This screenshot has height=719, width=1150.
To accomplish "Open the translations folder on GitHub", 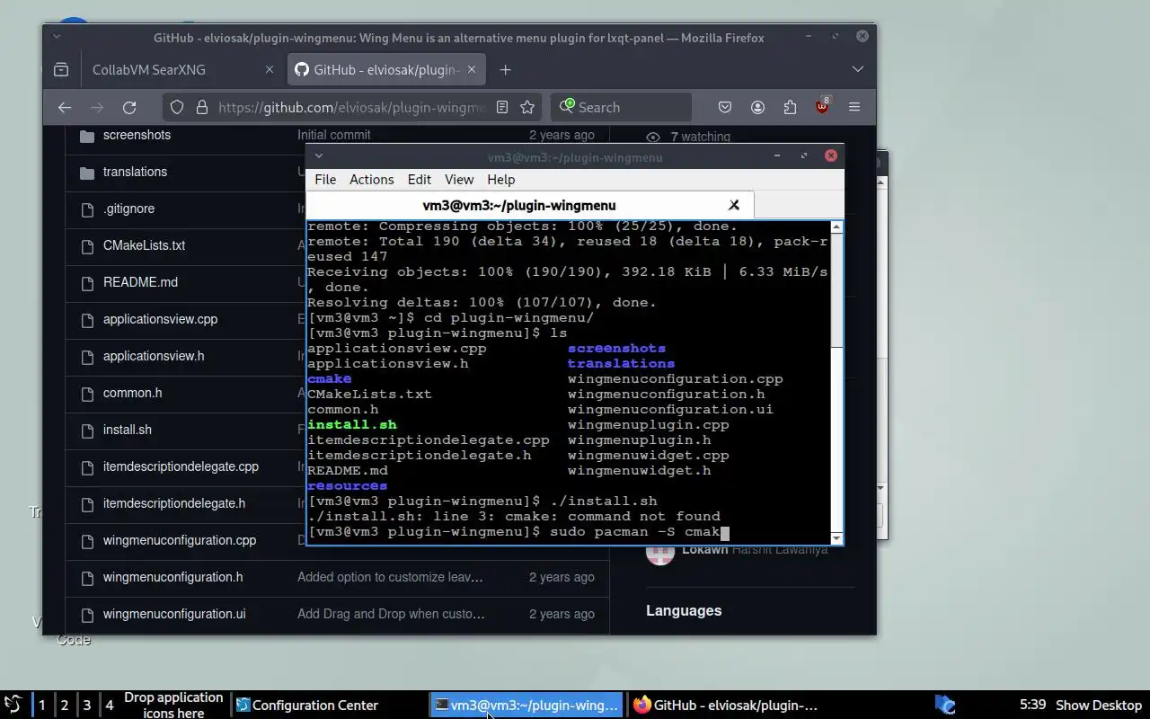I will point(135,172).
